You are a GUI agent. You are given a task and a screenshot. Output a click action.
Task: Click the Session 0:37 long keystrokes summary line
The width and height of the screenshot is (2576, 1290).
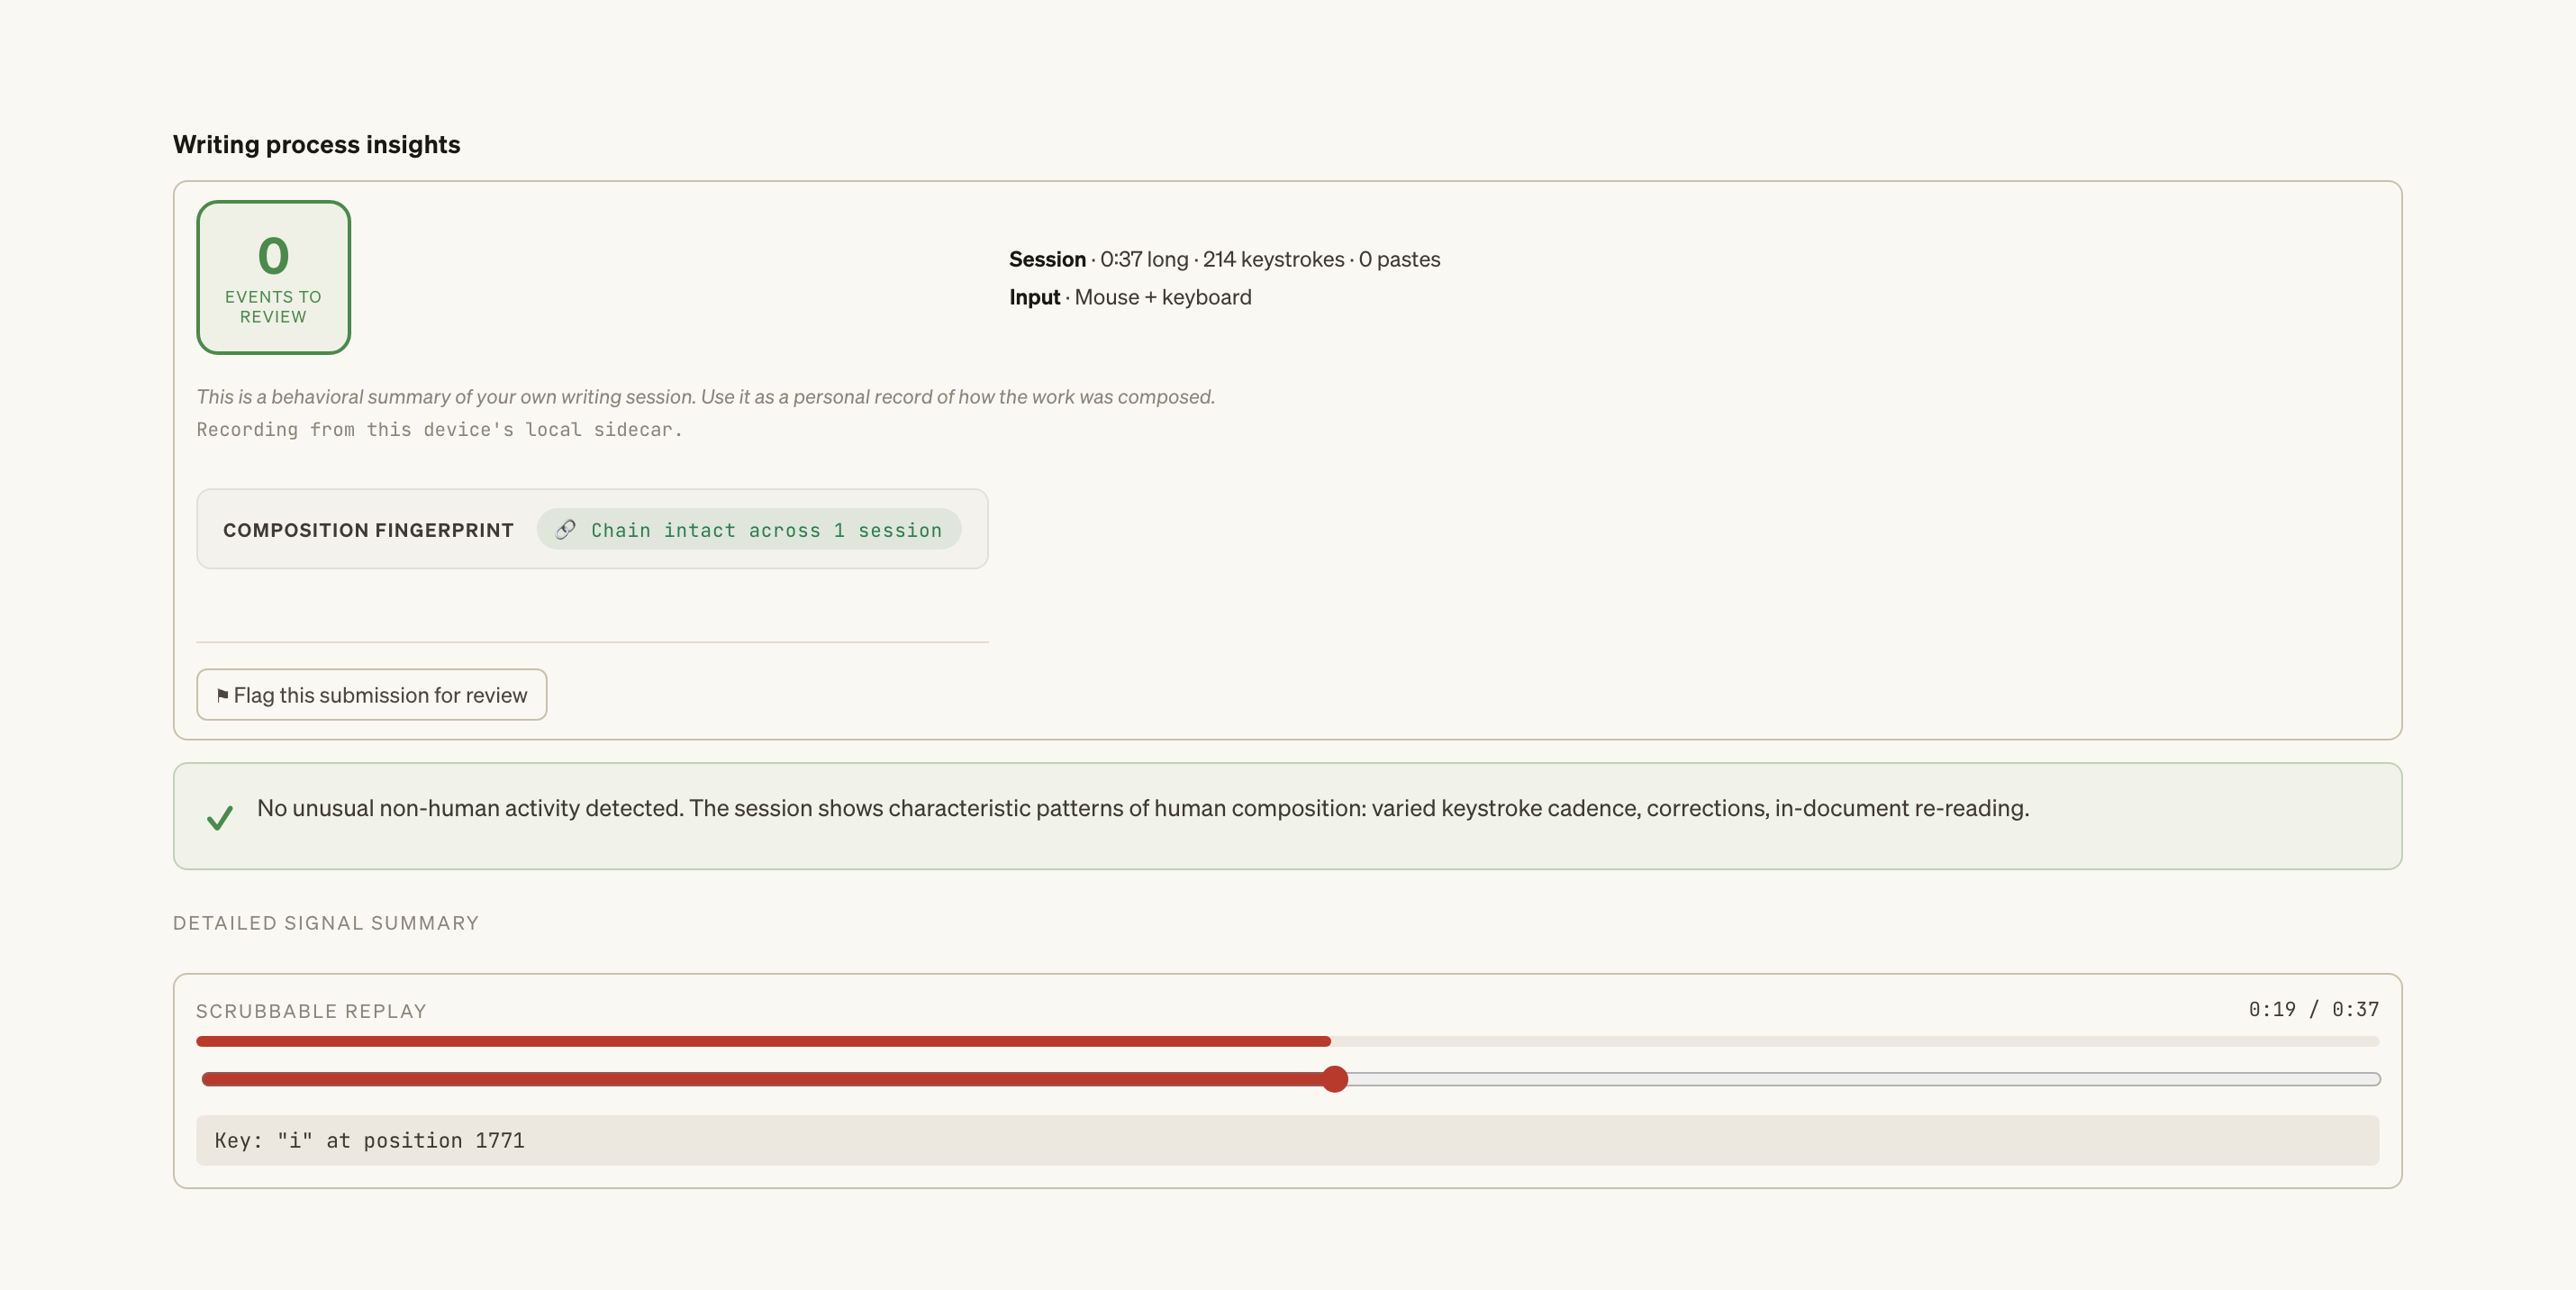[1224, 259]
